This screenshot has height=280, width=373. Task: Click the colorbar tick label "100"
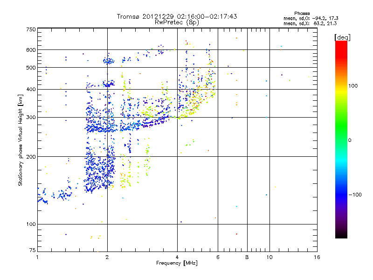[x=353, y=86]
